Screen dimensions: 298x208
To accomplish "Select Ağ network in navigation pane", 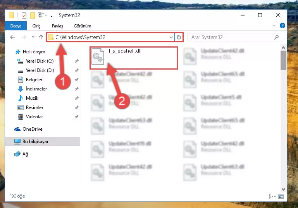I will 25,154.
